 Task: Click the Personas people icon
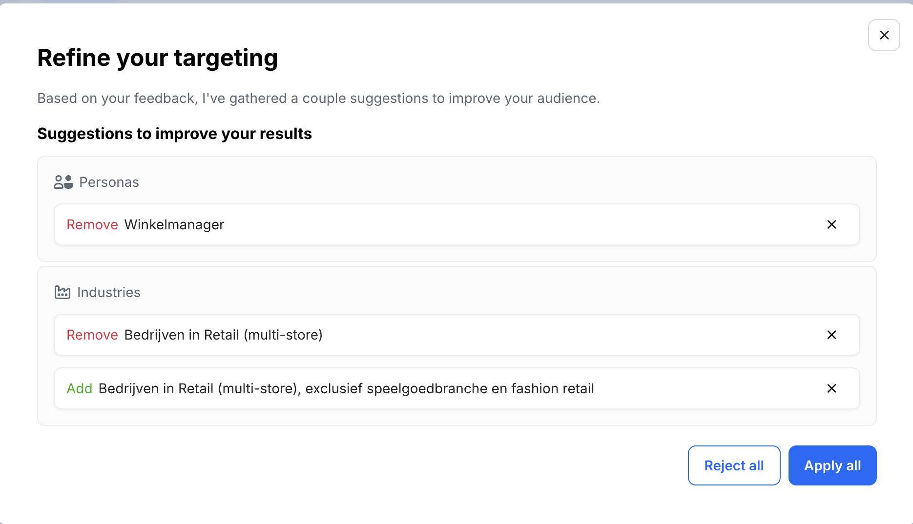pyautogui.click(x=63, y=182)
